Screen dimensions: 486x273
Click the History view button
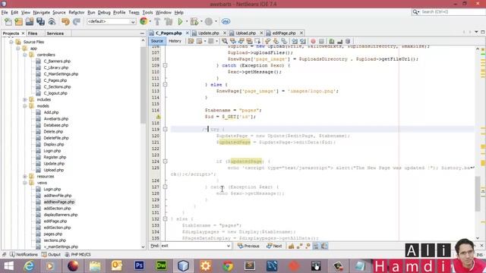click(x=175, y=41)
